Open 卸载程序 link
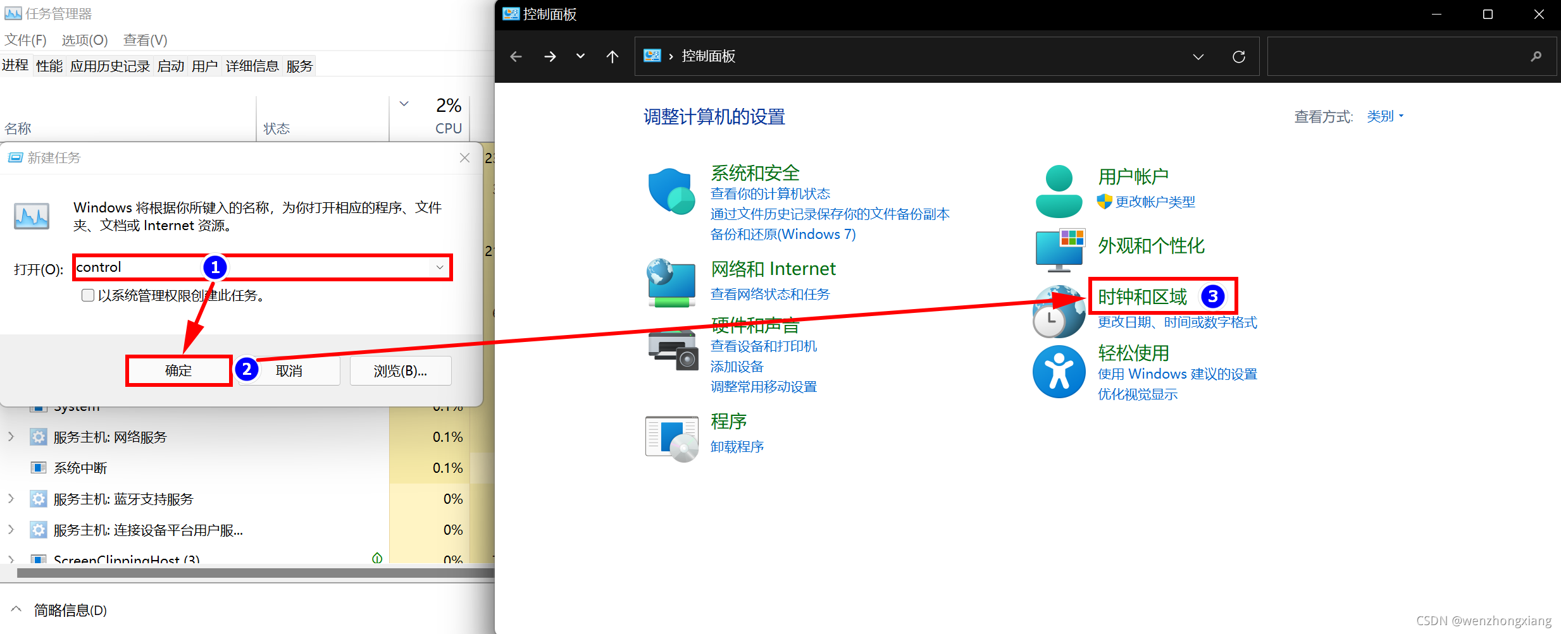 [737, 446]
